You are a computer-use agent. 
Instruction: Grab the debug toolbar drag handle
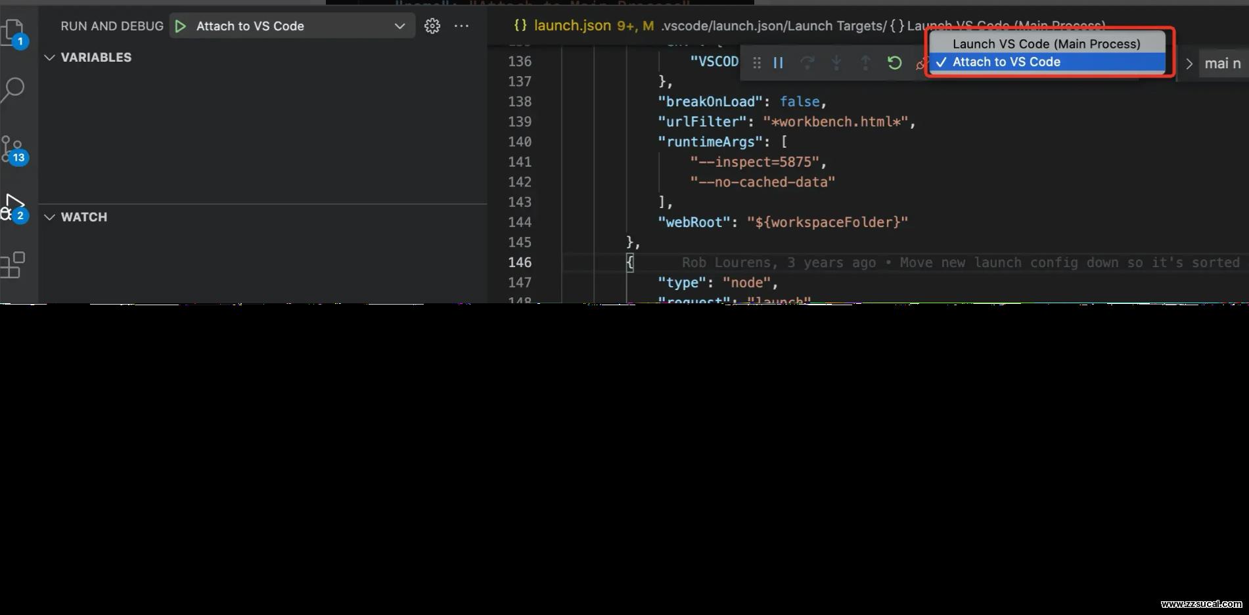(757, 63)
